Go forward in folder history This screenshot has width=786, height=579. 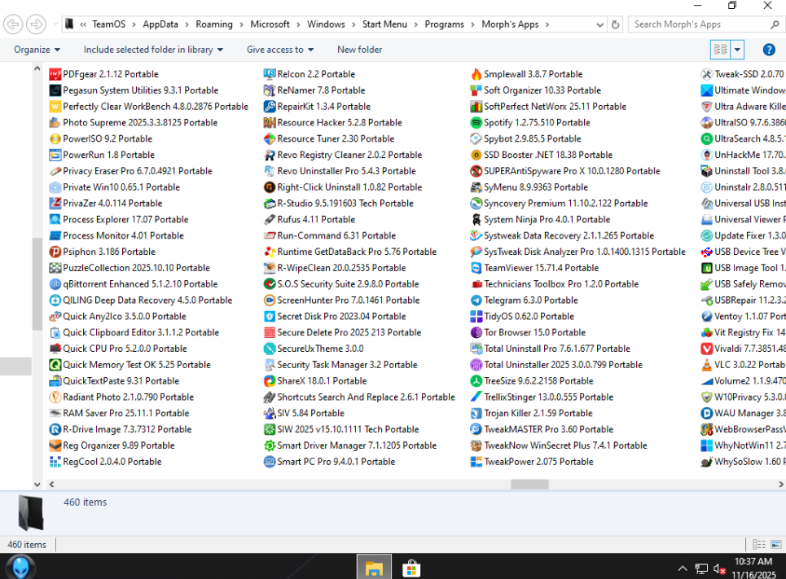point(36,24)
